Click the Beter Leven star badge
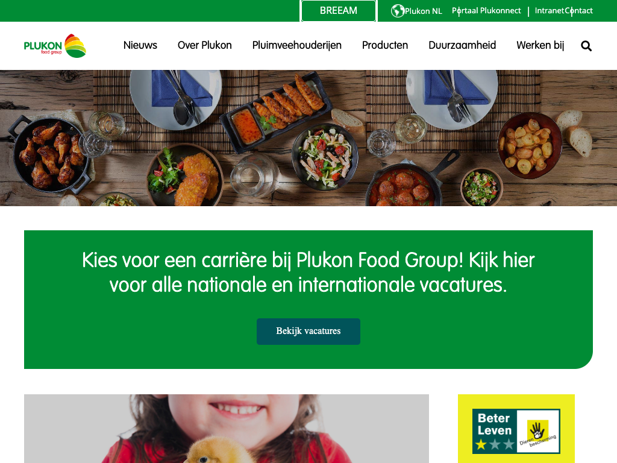 coord(516,431)
